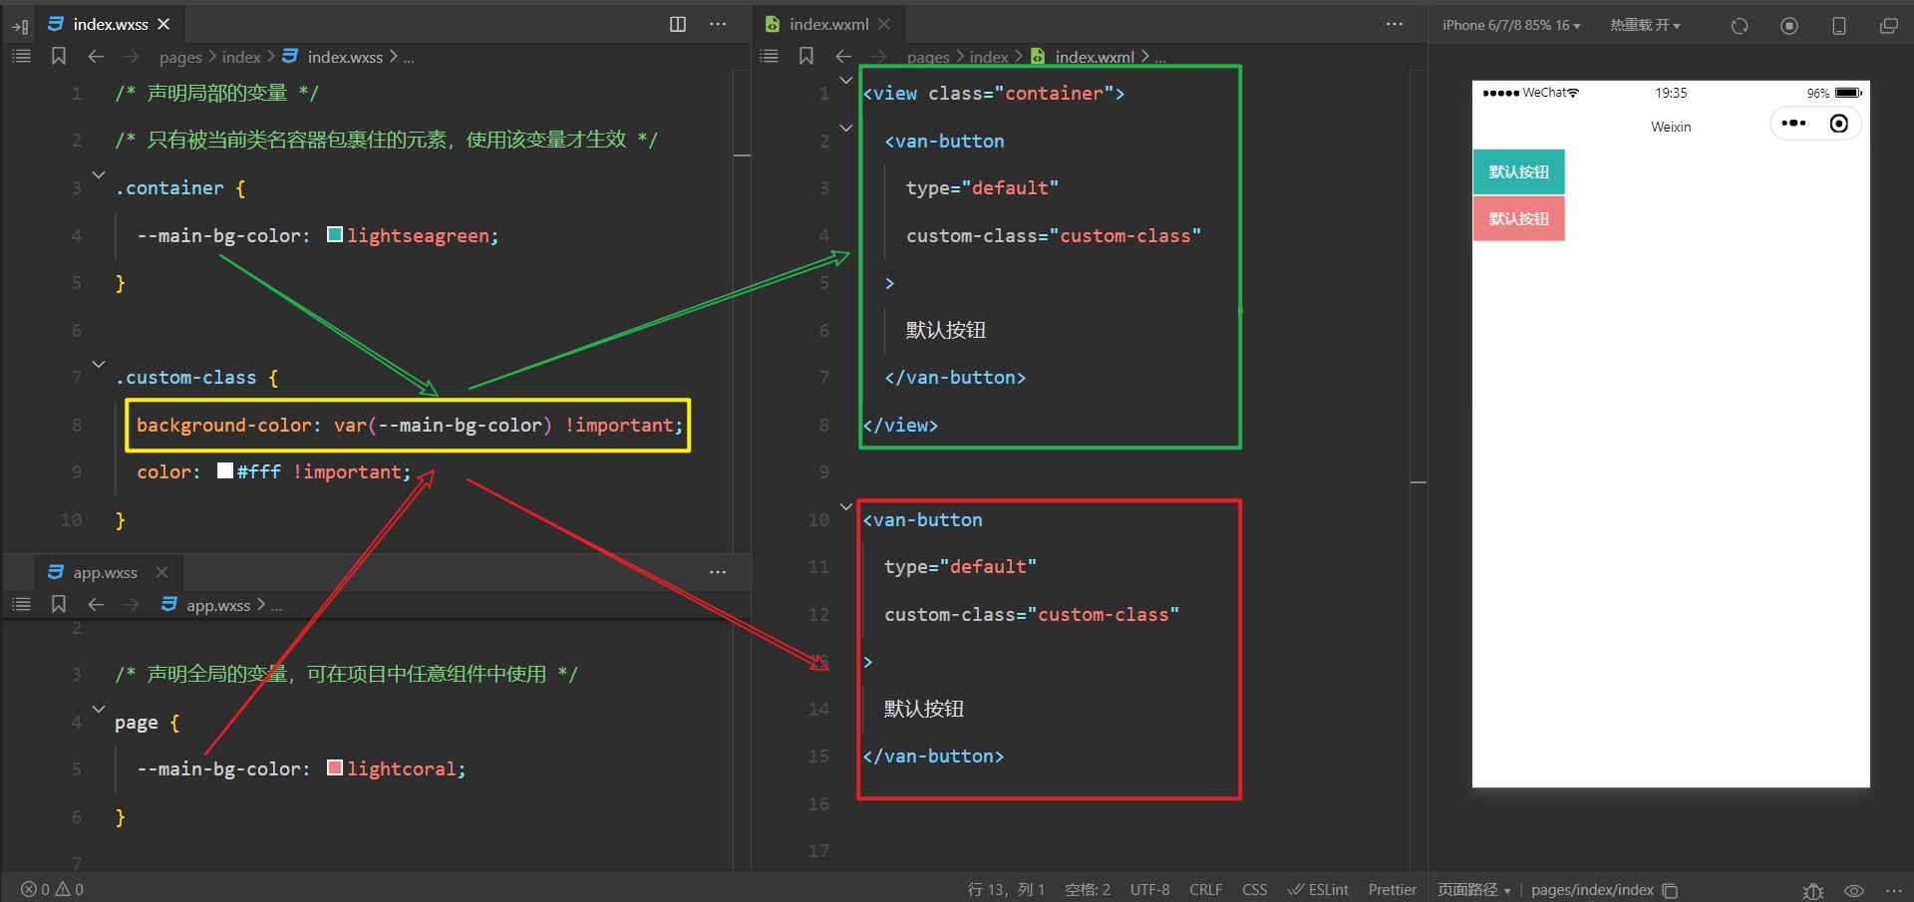Click the lightseagreen color swatch
This screenshot has width=1914, height=902.
(335, 235)
